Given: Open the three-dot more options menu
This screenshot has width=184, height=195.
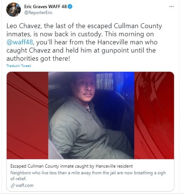Looking at the screenshot, I should 171,7.
